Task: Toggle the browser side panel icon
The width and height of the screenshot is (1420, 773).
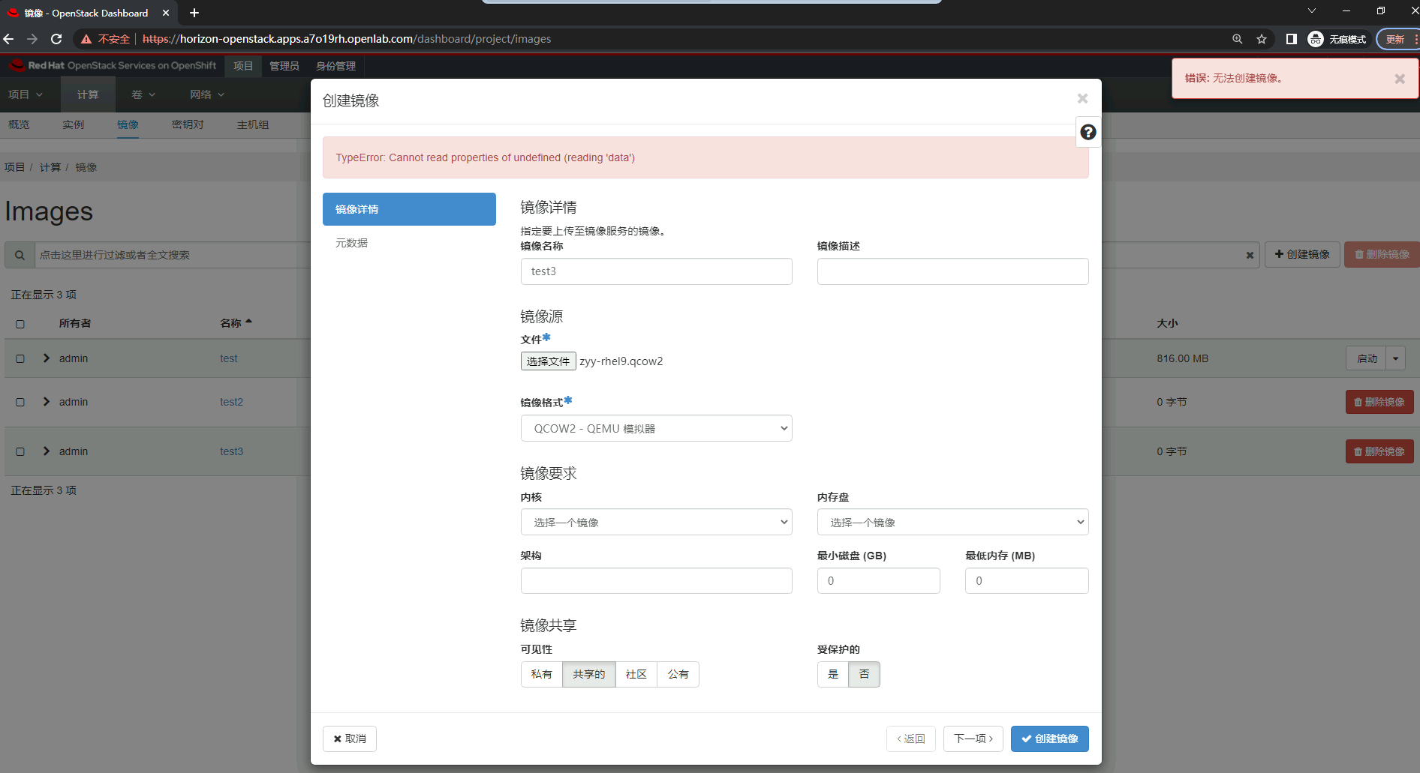Action: (1291, 39)
